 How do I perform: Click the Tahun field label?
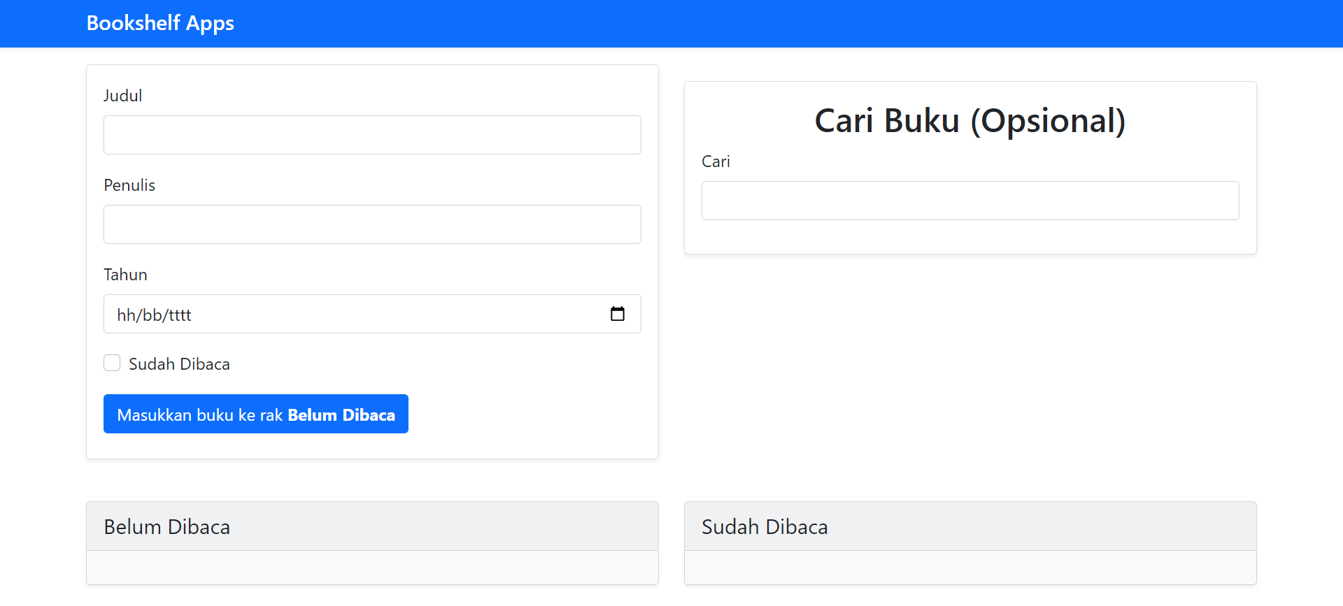point(125,275)
